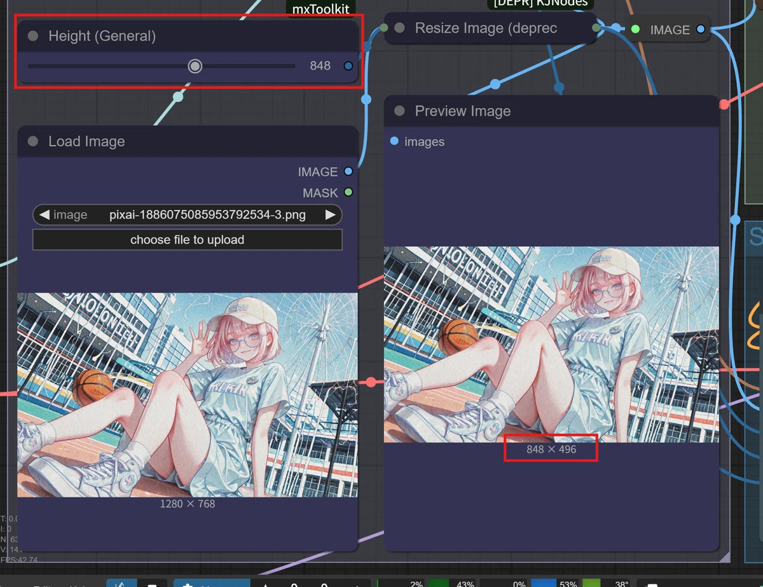Open the image file name combo box
The image size is (763, 587).
pyautogui.click(x=188, y=215)
